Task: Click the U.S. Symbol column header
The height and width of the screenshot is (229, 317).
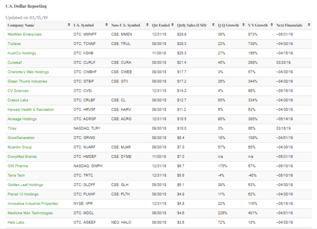Action: (84, 25)
